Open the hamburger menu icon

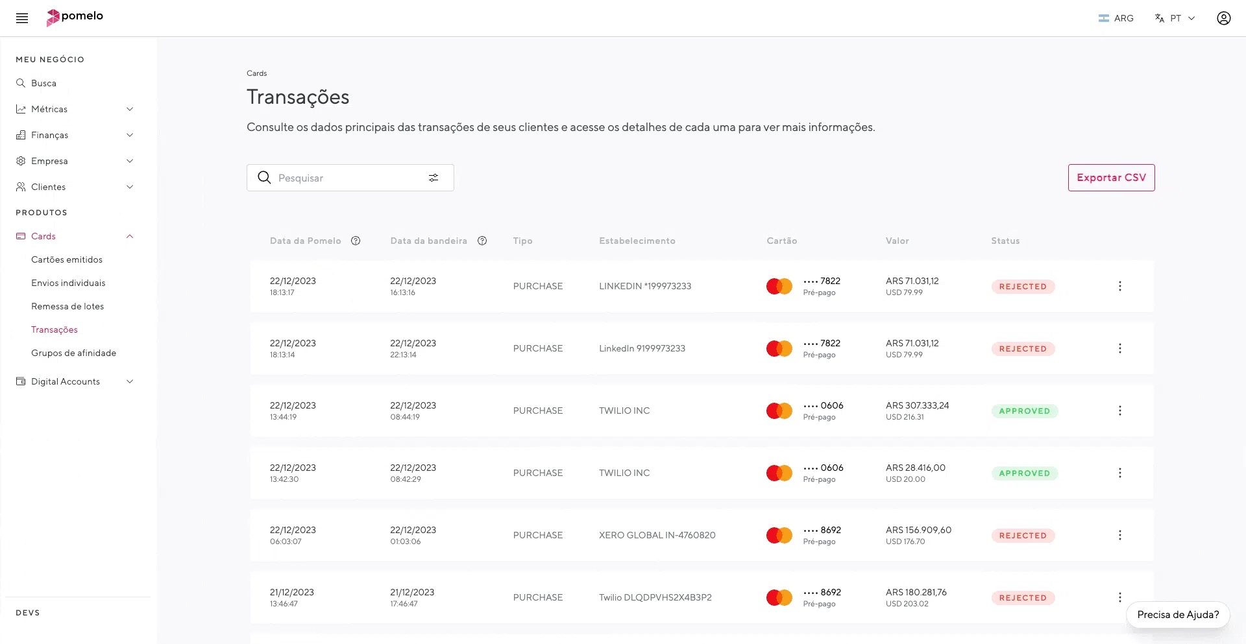(22, 18)
